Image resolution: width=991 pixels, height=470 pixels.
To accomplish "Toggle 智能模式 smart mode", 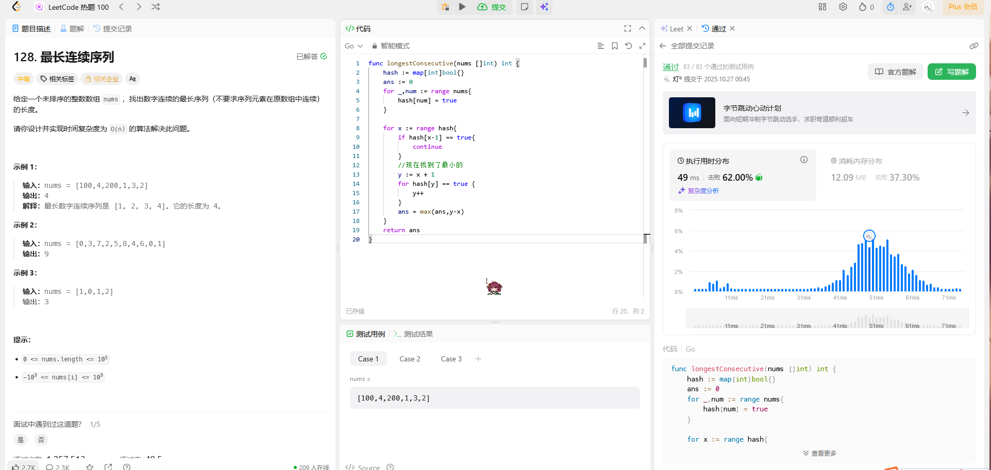I will tap(391, 46).
